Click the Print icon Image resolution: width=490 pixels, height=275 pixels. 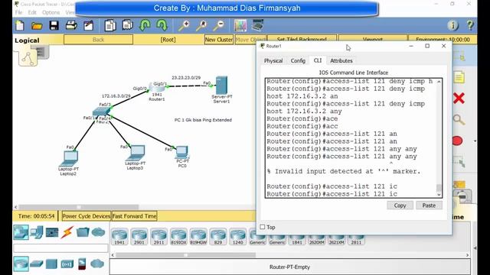click(x=71, y=25)
